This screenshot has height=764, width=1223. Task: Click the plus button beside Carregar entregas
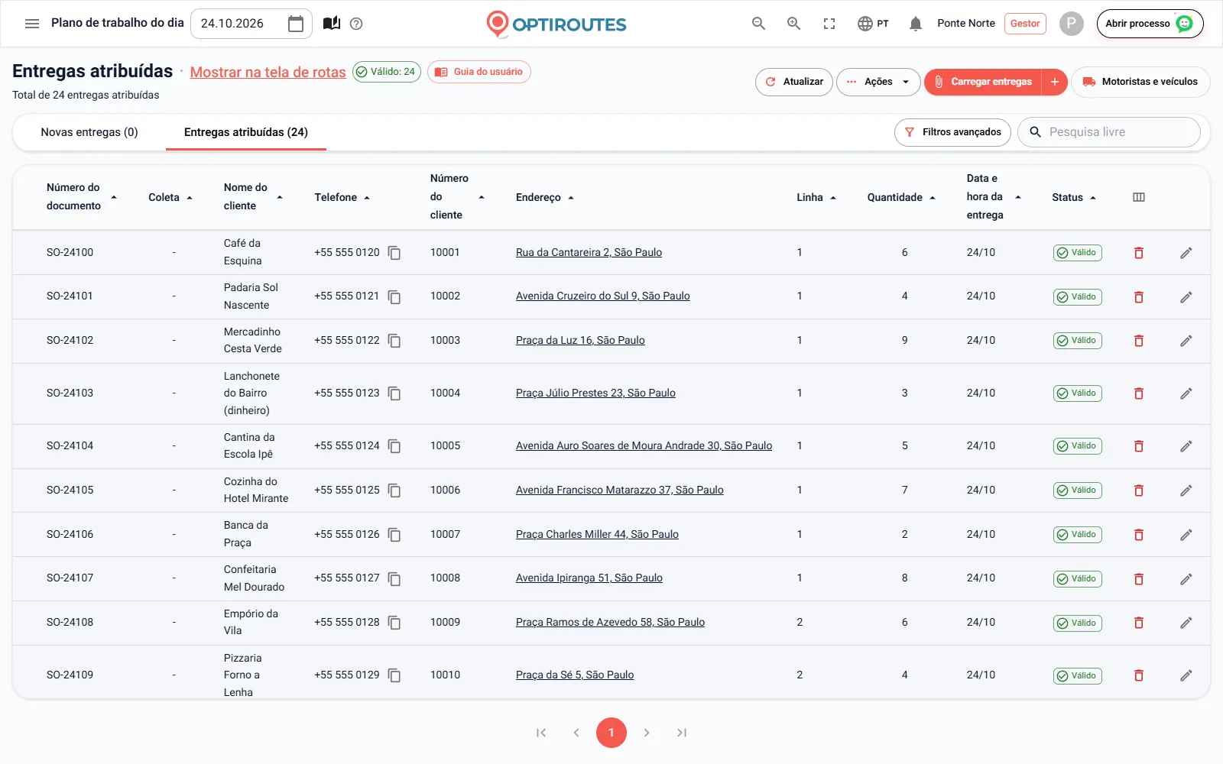[x=1054, y=82]
